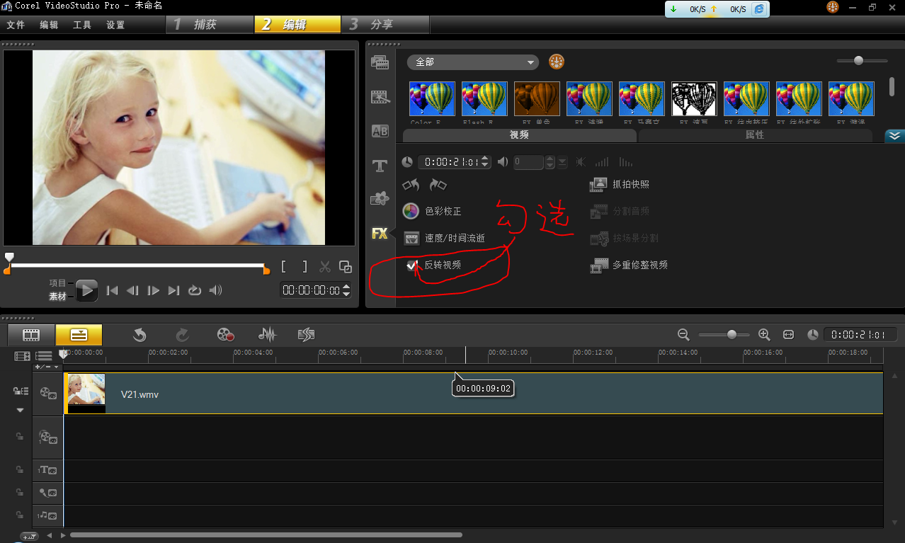The height and width of the screenshot is (543, 905).
Task: Open the 文件 menu
Action: tap(16, 25)
